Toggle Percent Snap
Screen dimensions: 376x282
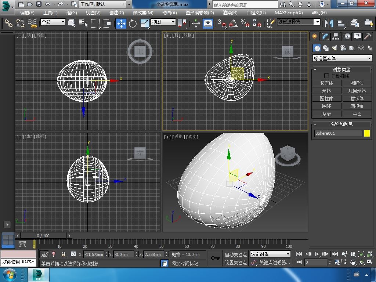(x=245, y=23)
